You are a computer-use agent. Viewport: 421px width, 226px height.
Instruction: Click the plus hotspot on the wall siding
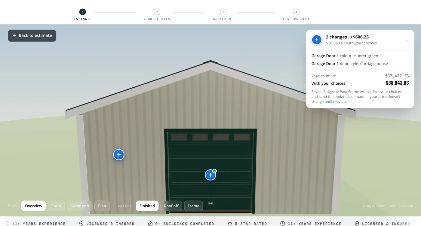coord(119,155)
